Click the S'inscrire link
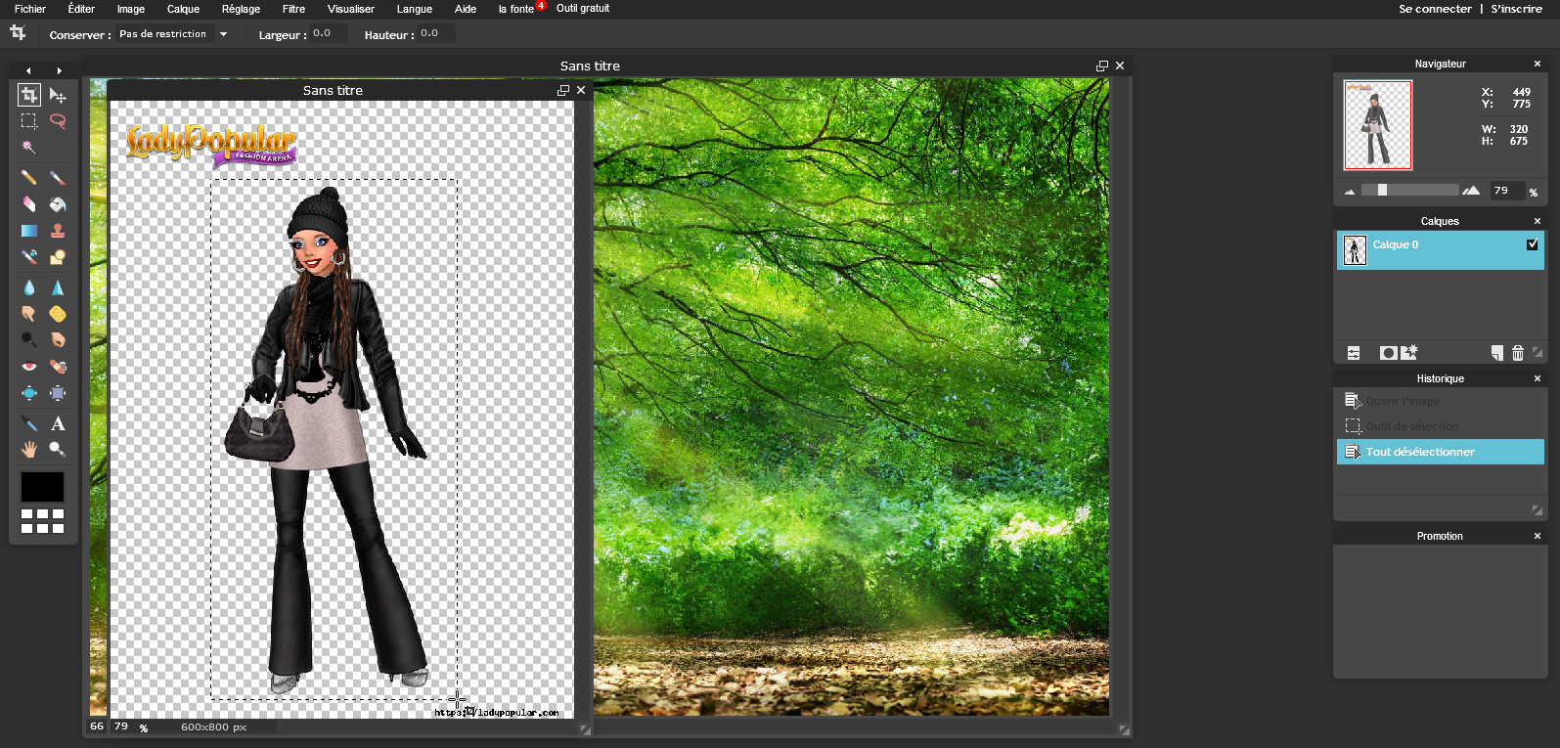Image resolution: width=1560 pixels, height=748 pixels. (1517, 9)
